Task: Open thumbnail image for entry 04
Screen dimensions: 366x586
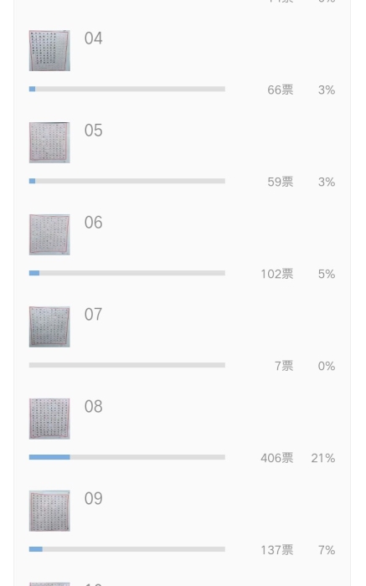Action: [x=49, y=50]
